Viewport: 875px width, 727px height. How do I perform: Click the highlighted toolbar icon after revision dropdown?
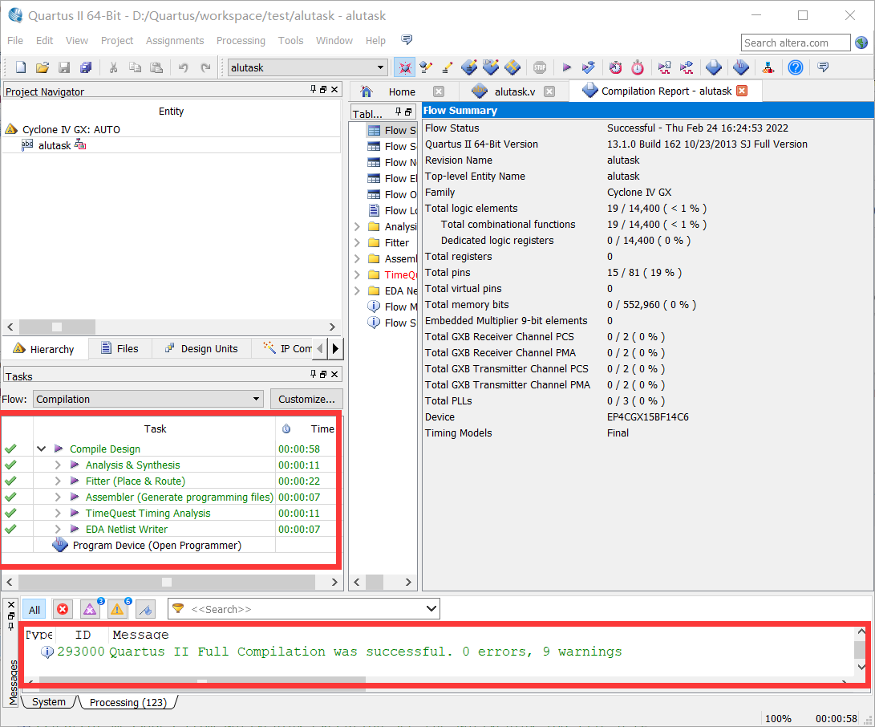[405, 67]
